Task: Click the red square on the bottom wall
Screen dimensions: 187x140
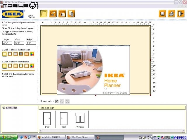Action: [96, 95]
